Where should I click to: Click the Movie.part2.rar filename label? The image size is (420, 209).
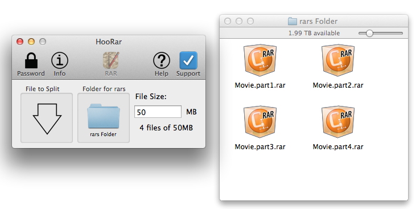tap(338, 85)
